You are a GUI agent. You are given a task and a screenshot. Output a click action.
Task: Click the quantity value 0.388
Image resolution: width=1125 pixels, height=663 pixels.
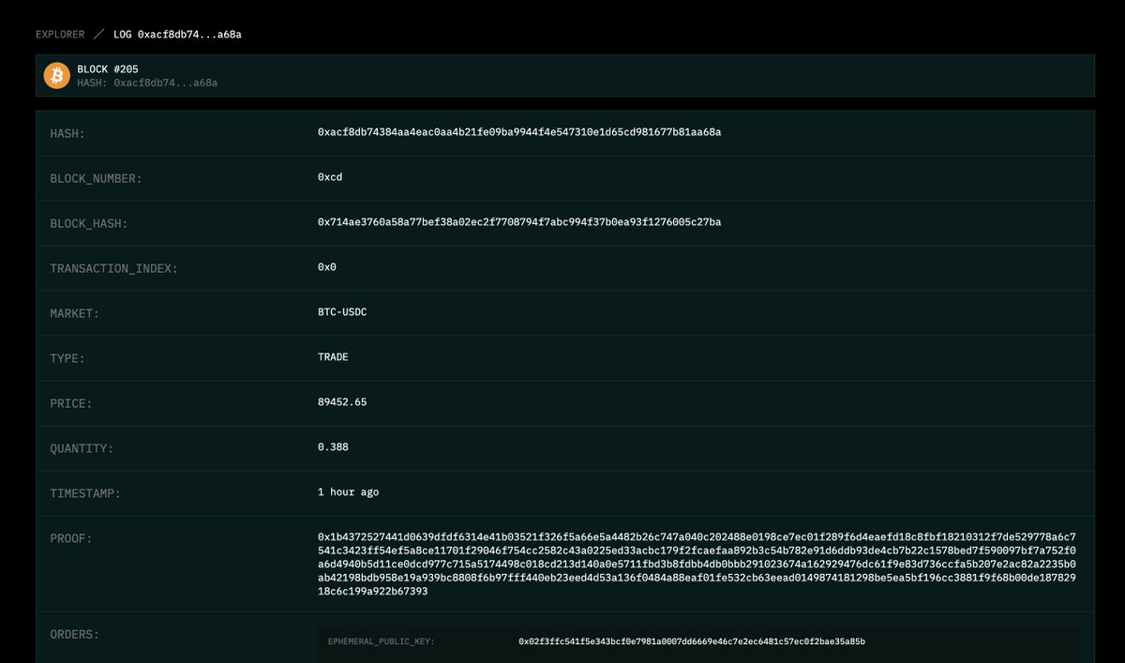pyautogui.click(x=333, y=447)
